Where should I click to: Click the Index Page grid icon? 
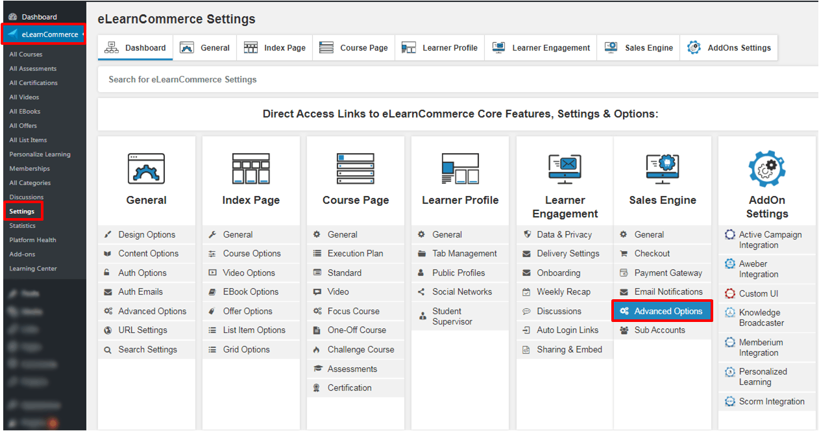coord(251,168)
